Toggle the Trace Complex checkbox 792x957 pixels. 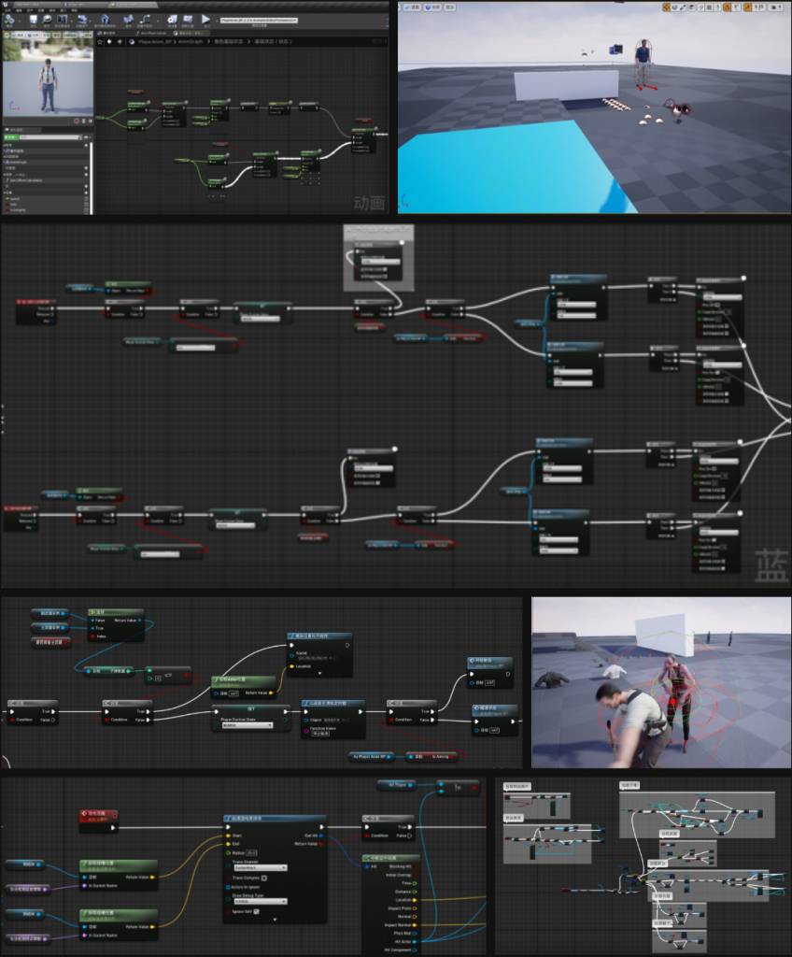[x=264, y=878]
